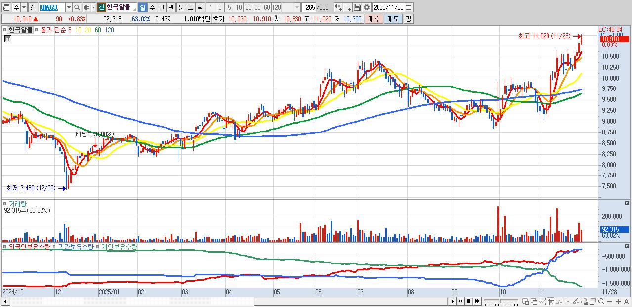This screenshot has width=632, height=307.
Task: Select interval preset 60
Action: (x=267, y=7)
